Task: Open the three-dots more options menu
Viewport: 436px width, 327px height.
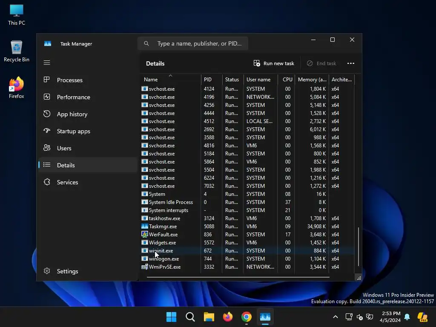Action: click(x=351, y=63)
